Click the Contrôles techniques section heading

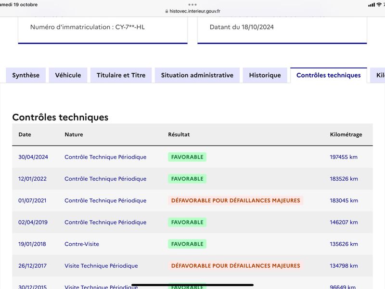pos(60,117)
